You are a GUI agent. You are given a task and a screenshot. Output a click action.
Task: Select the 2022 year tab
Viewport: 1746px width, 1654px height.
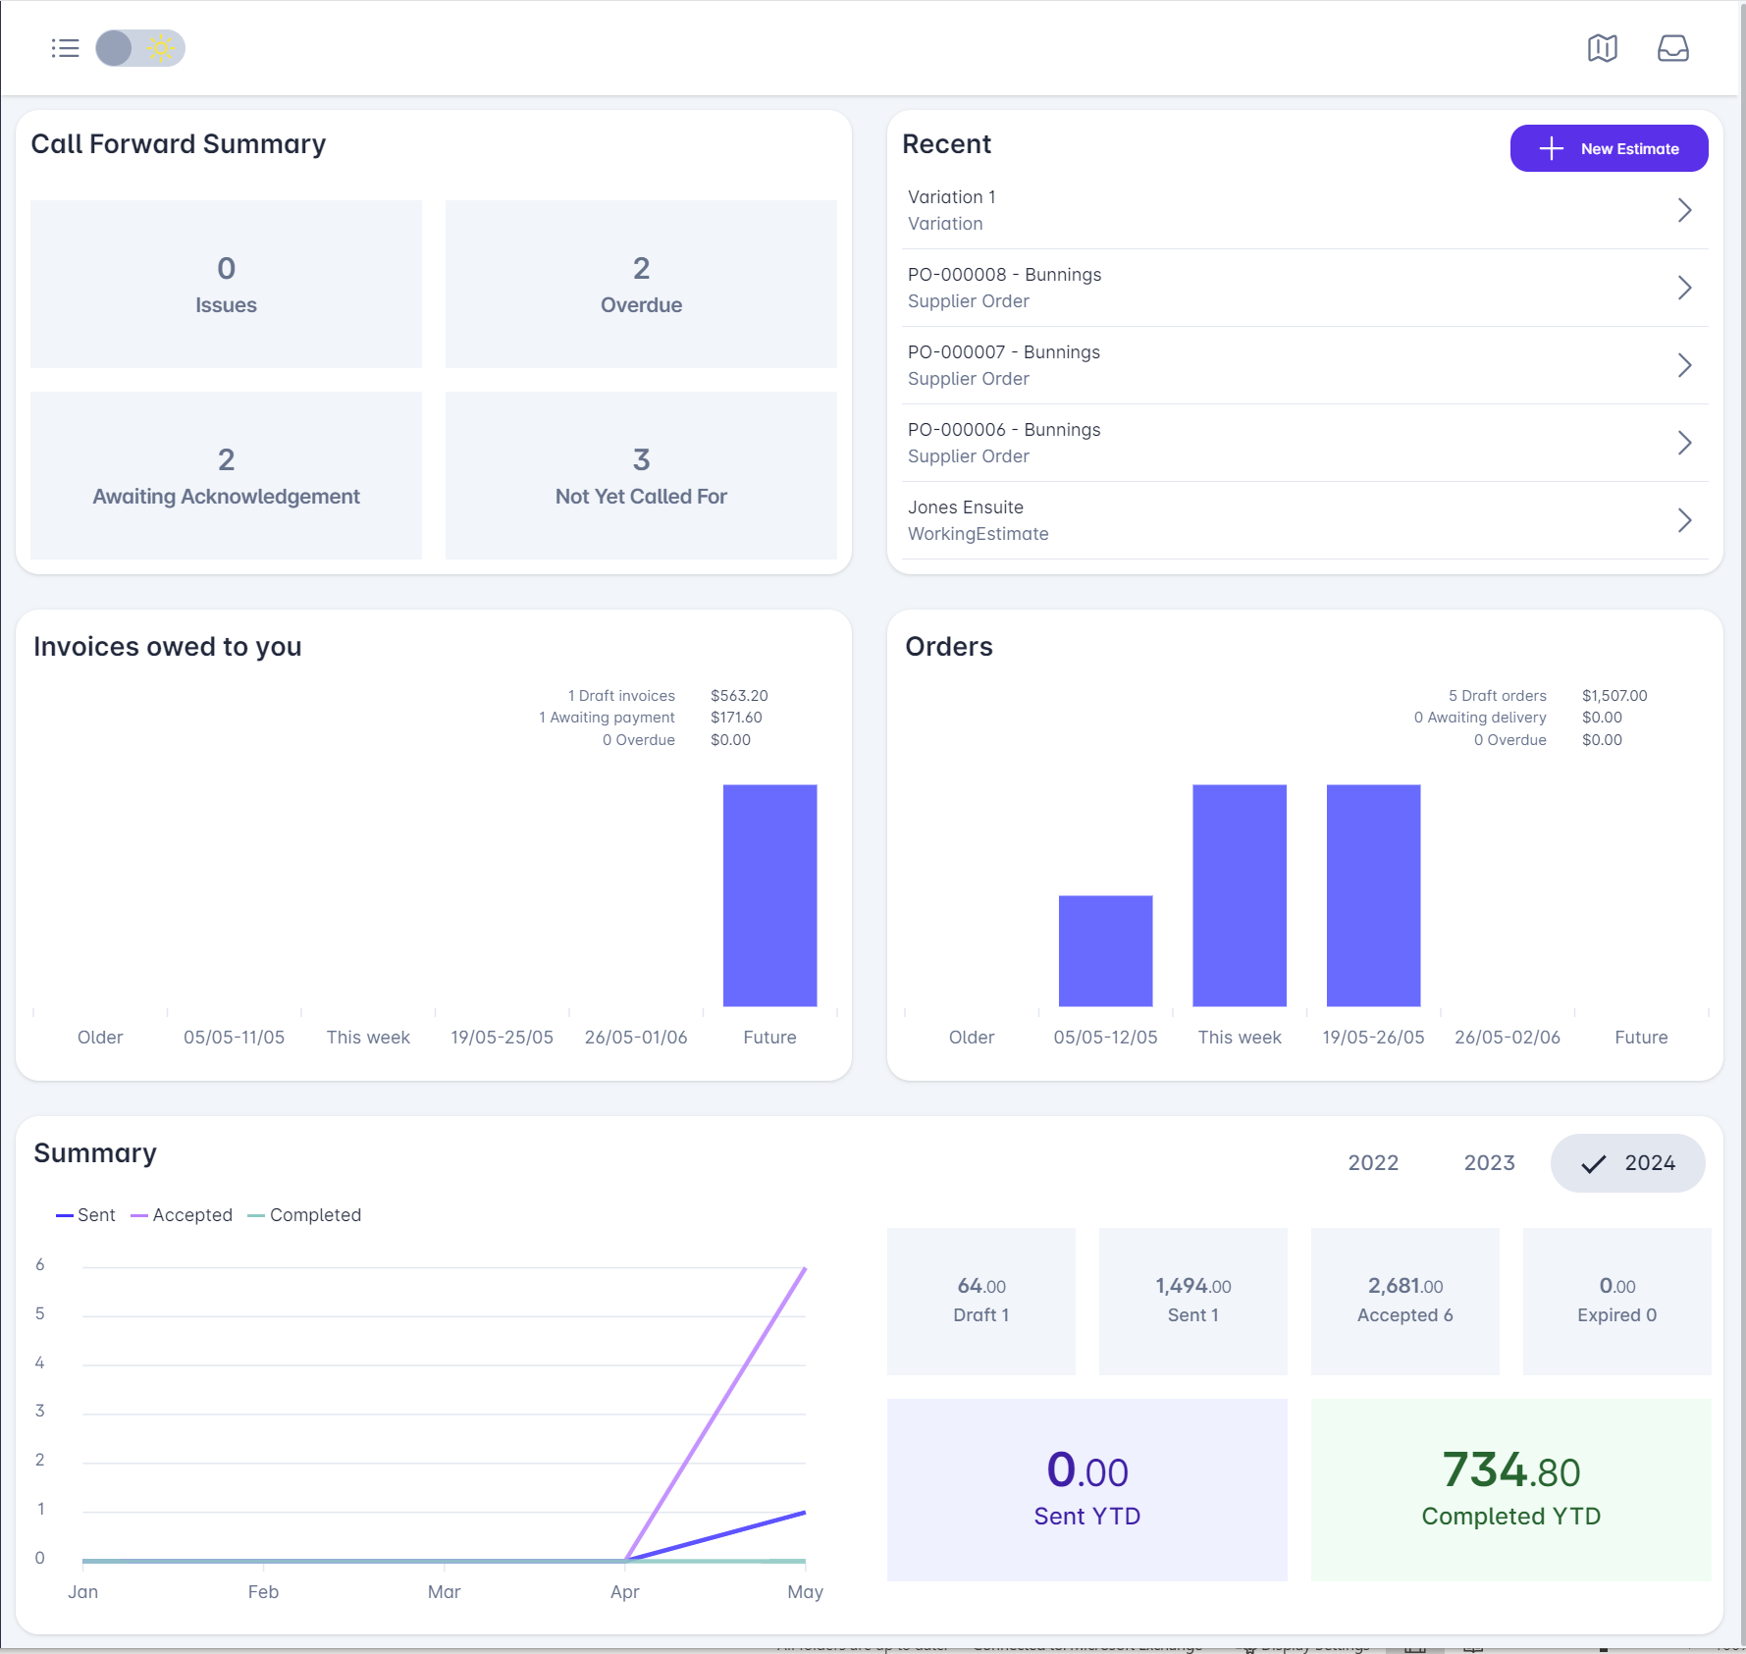(x=1372, y=1163)
